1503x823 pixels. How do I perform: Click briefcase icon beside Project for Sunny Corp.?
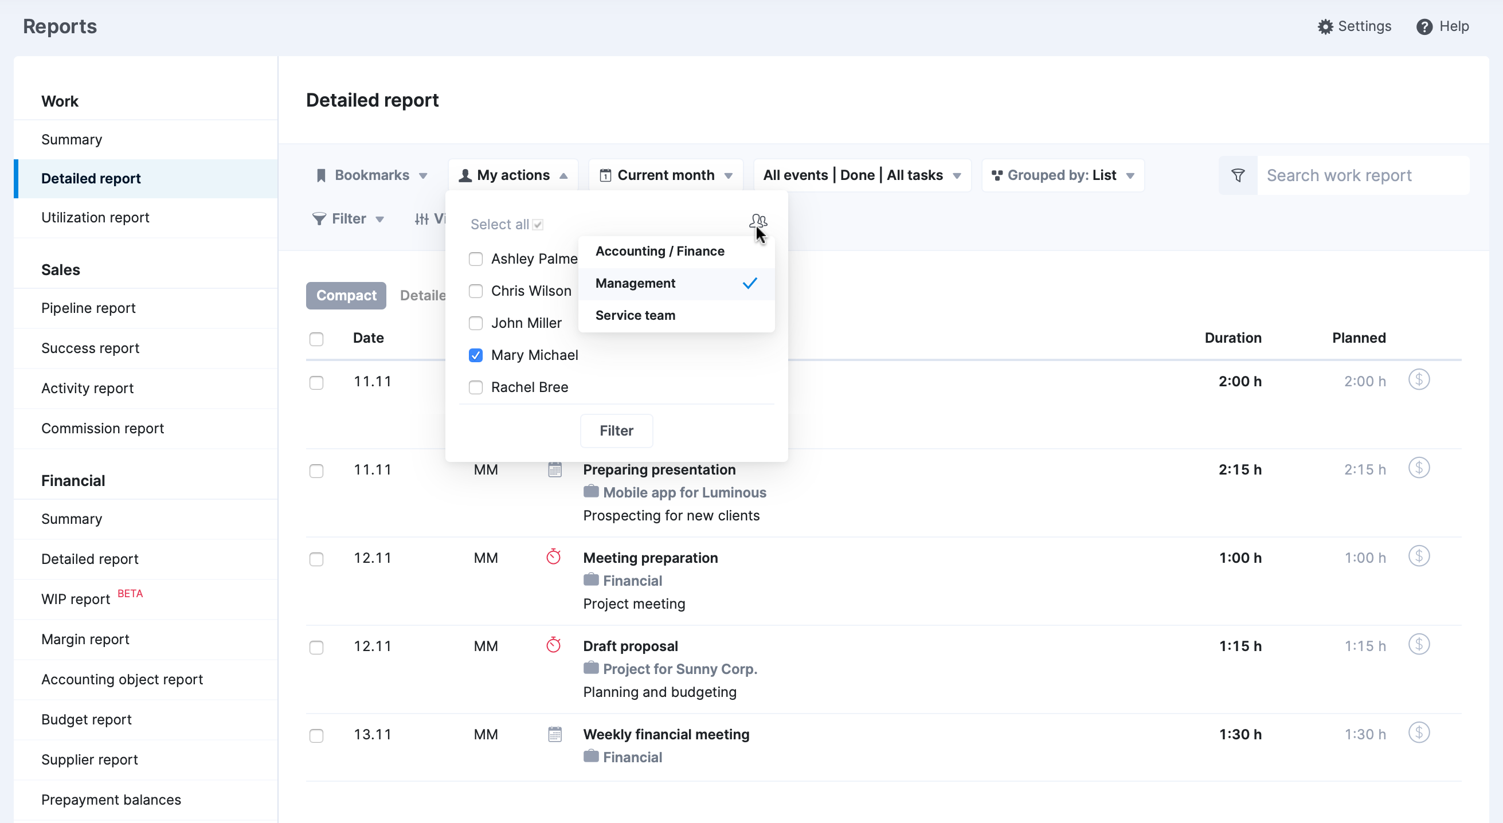click(x=590, y=668)
